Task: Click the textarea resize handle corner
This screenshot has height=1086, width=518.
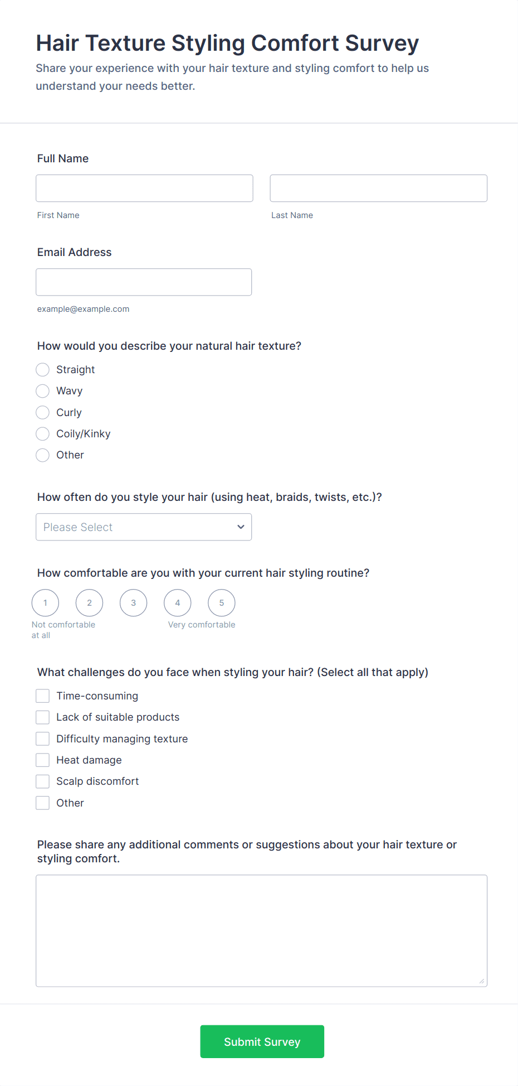Action: pos(482,981)
